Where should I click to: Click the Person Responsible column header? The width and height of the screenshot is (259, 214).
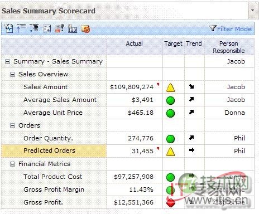(229, 47)
